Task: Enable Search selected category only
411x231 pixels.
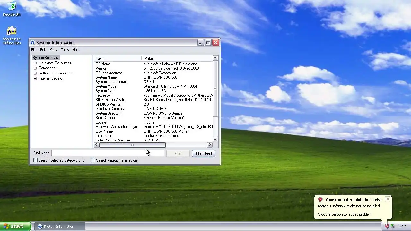Action: coord(36,160)
